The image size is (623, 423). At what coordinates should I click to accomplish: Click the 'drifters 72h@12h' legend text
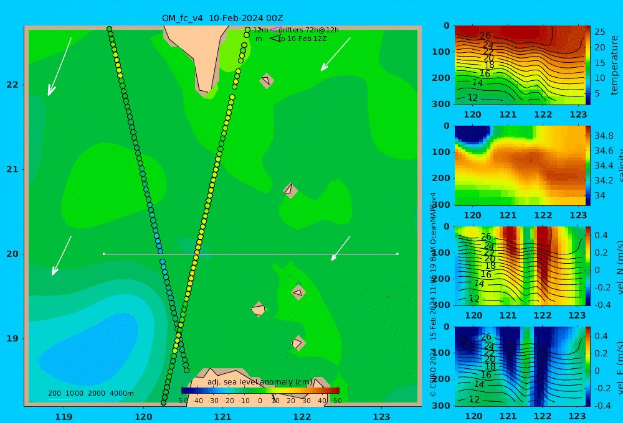(308, 30)
